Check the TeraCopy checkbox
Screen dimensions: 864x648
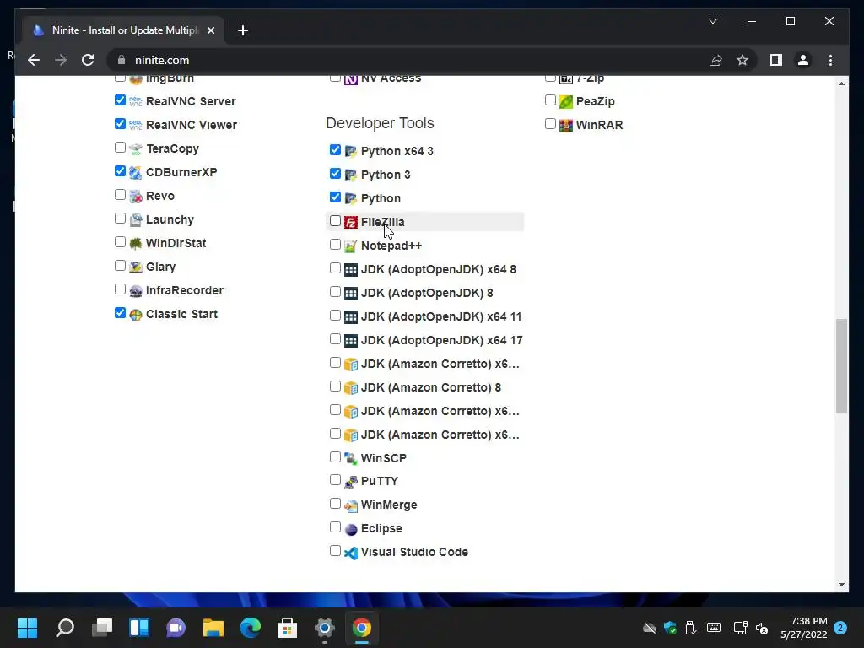tap(120, 147)
